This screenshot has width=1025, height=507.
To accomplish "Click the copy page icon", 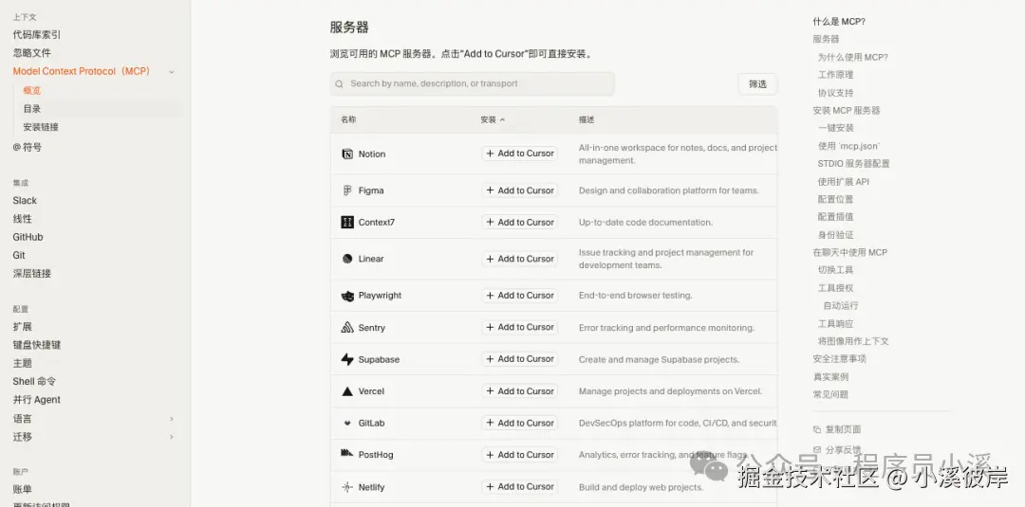I will [x=816, y=429].
